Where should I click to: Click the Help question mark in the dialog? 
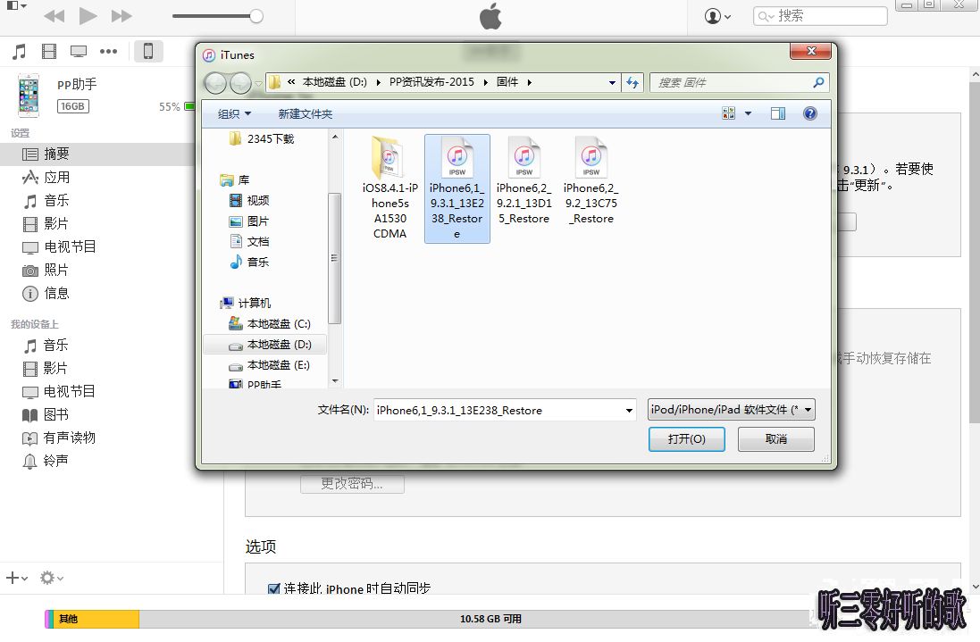pyautogui.click(x=809, y=113)
